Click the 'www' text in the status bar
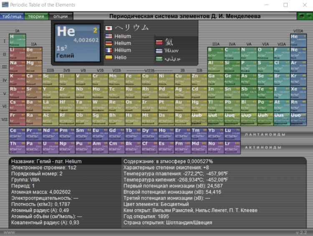313x236 pixels. coord(9,232)
